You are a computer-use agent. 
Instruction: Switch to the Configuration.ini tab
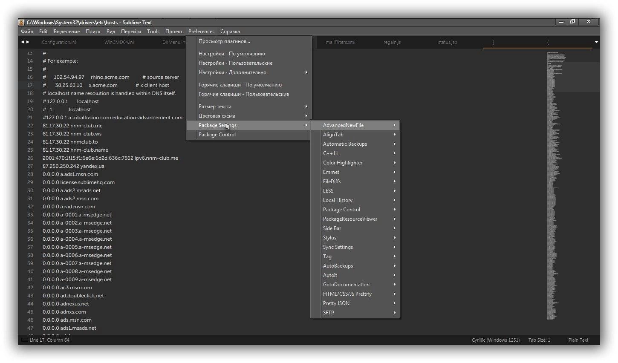pyautogui.click(x=59, y=42)
